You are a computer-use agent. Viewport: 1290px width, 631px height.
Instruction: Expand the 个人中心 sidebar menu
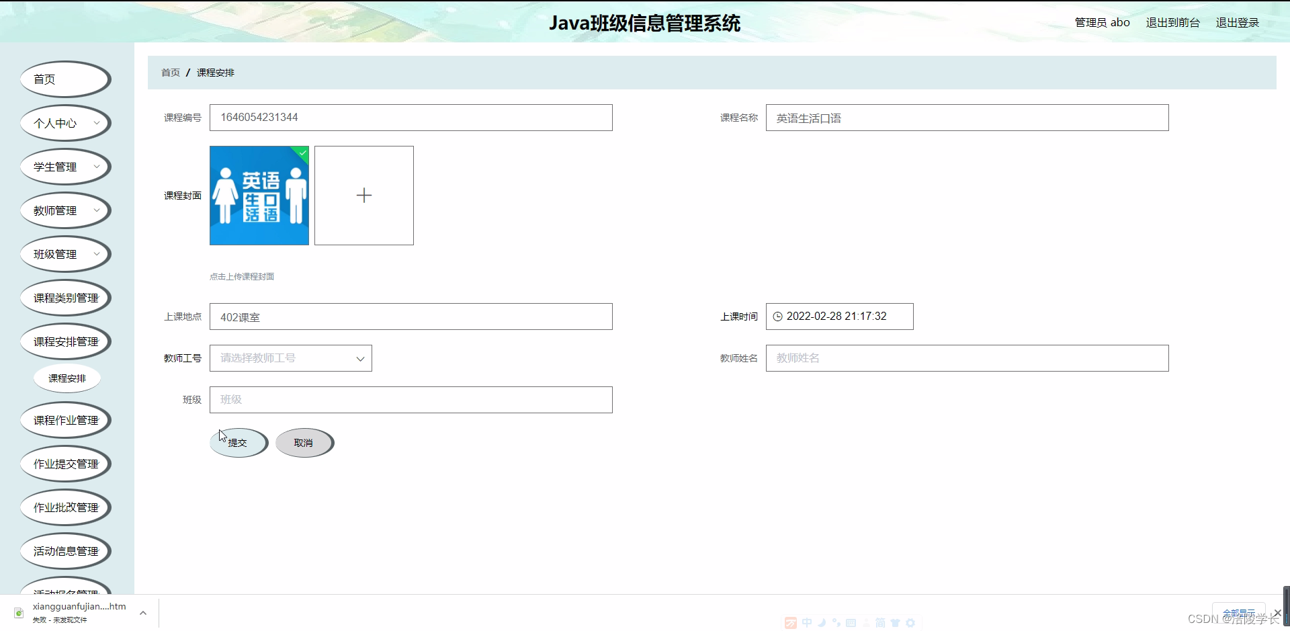pos(65,123)
